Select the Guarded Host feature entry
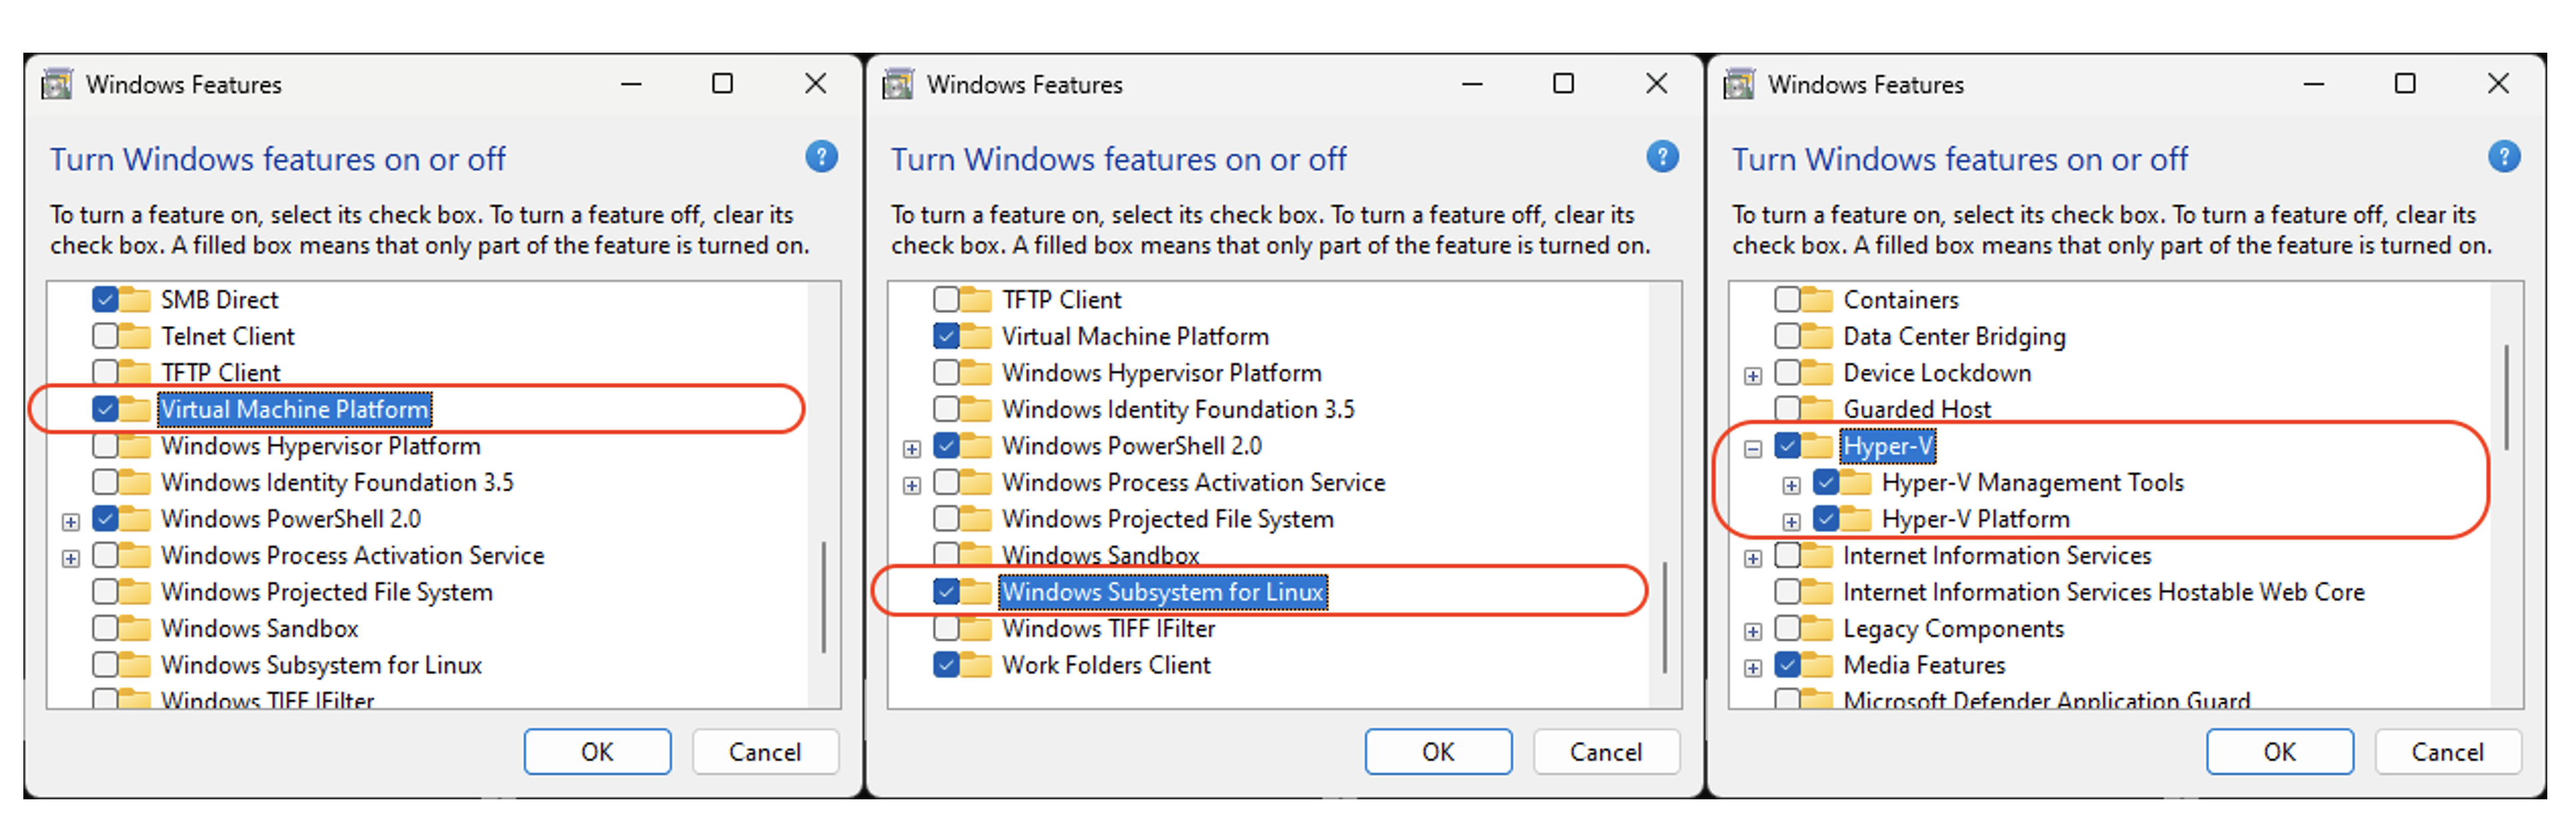 [1917, 409]
